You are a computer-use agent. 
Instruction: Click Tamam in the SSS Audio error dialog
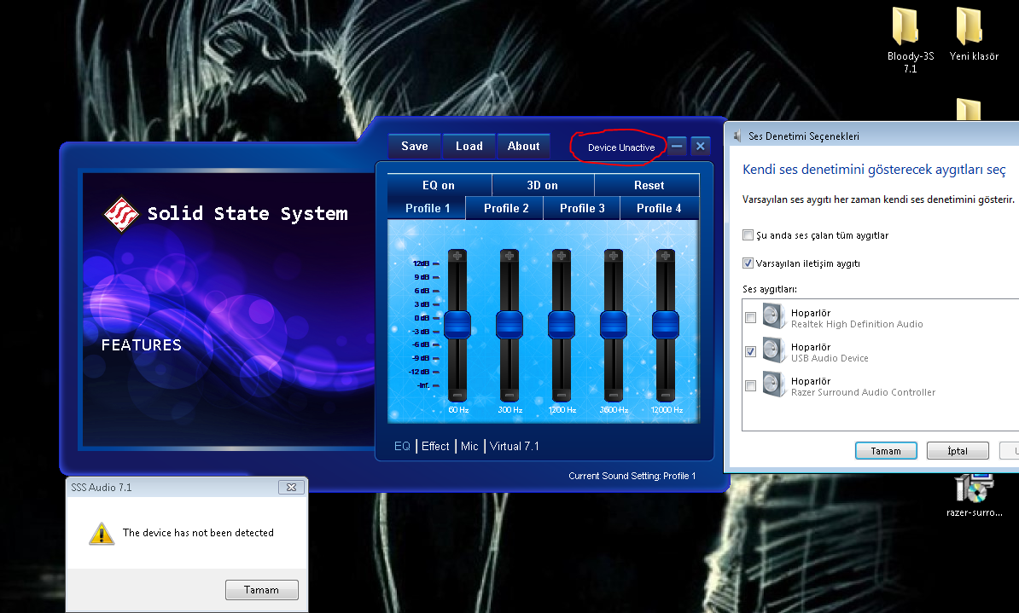point(261,590)
